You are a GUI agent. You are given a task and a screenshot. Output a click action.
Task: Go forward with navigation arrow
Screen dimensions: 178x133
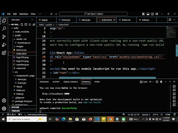[x=56, y=14]
